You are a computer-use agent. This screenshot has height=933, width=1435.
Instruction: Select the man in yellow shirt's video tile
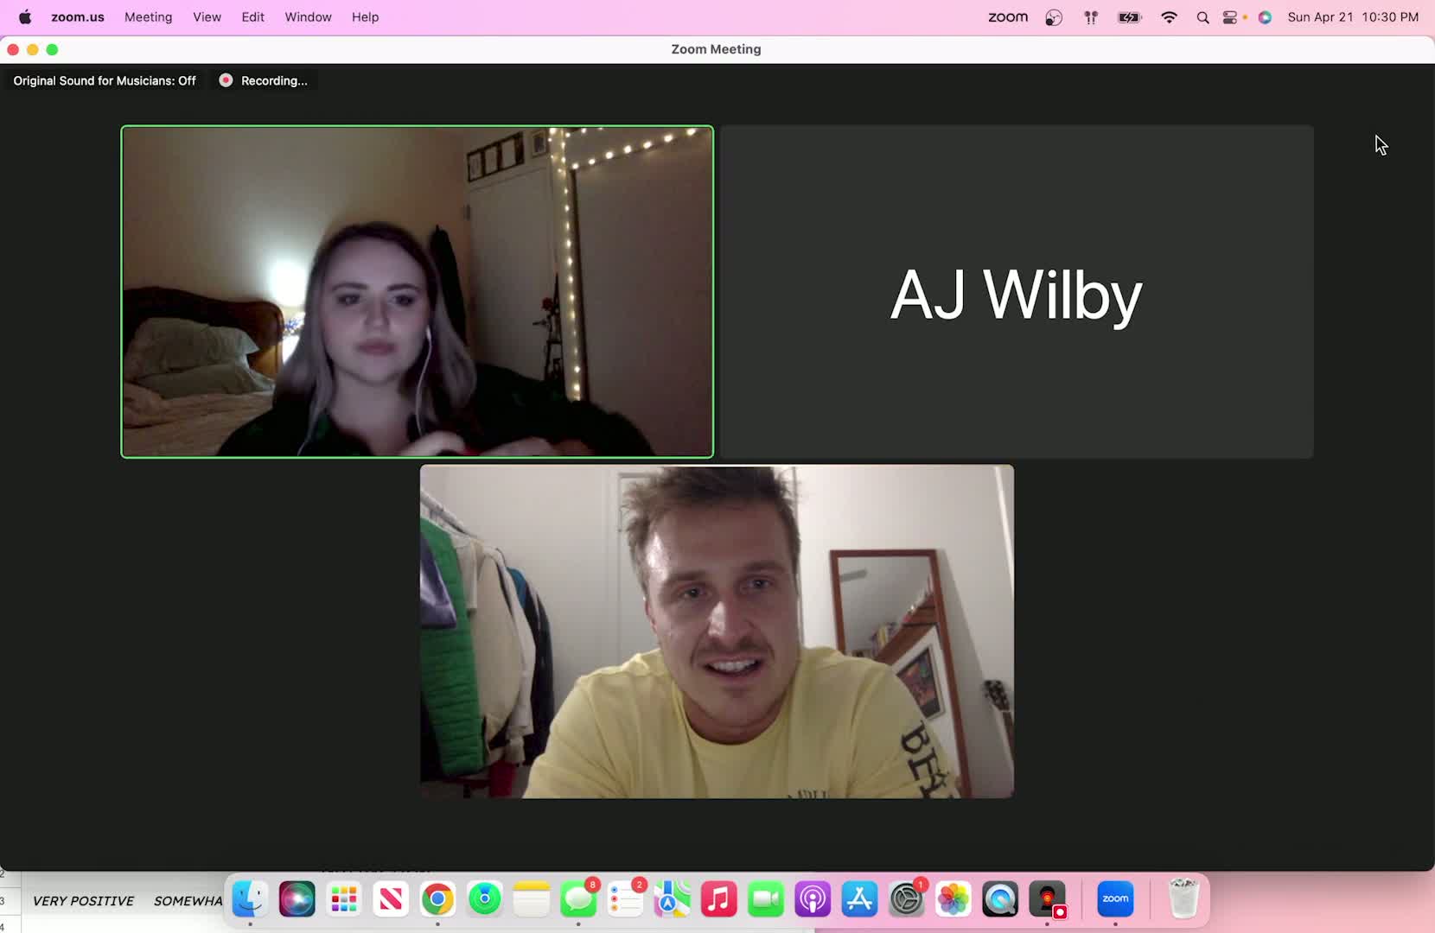pos(717,632)
